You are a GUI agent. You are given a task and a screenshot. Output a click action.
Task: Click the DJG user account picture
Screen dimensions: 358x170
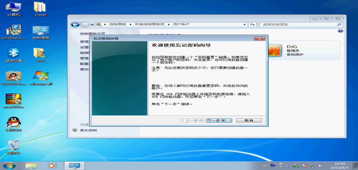point(273,51)
